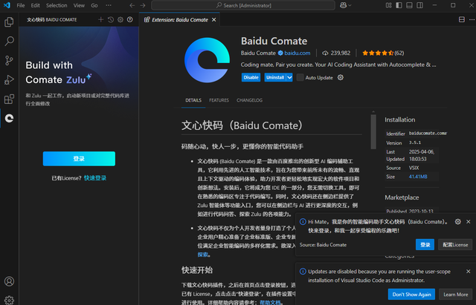Click the Marketplace heading

[x=402, y=197]
